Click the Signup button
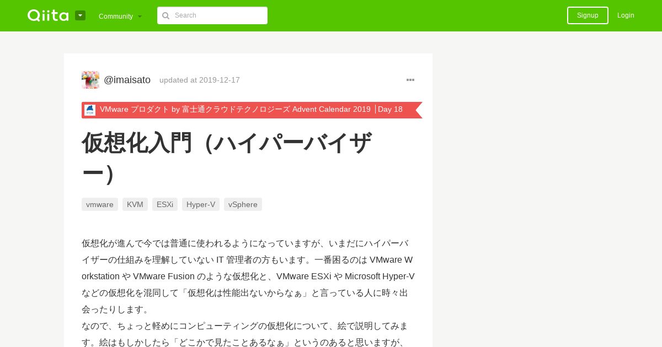662x347 pixels. click(x=588, y=15)
